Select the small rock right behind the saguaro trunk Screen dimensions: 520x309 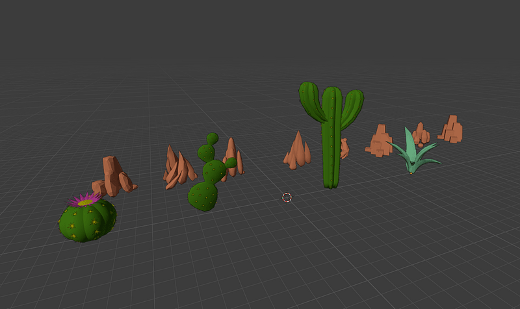click(x=344, y=149)
